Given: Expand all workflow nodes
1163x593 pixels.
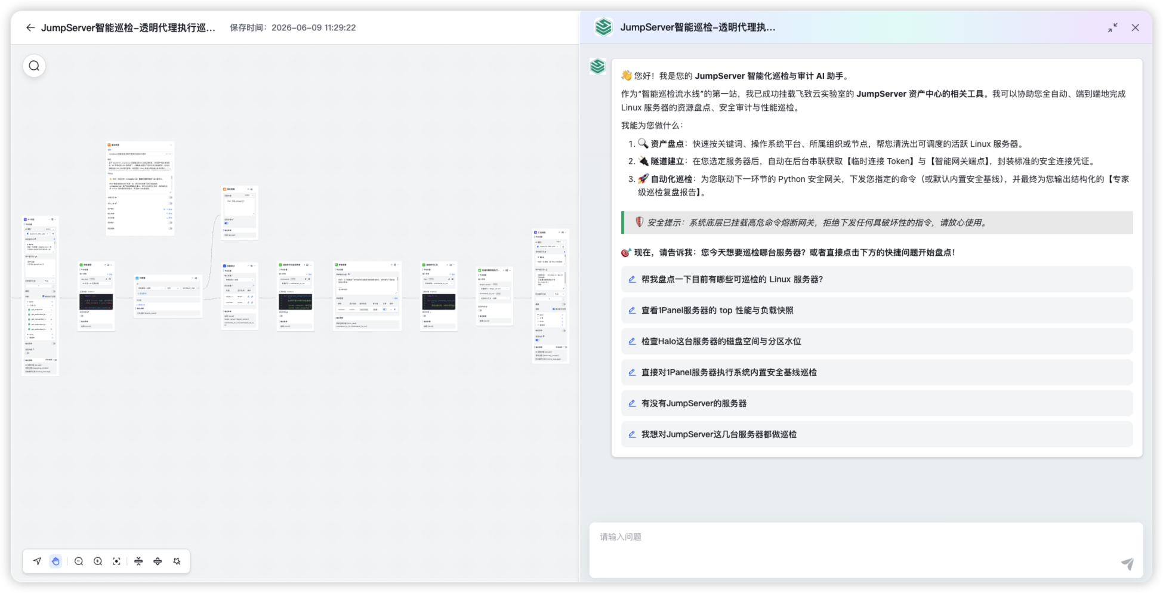Looking at the screenshot, I should tap(158, 561).
